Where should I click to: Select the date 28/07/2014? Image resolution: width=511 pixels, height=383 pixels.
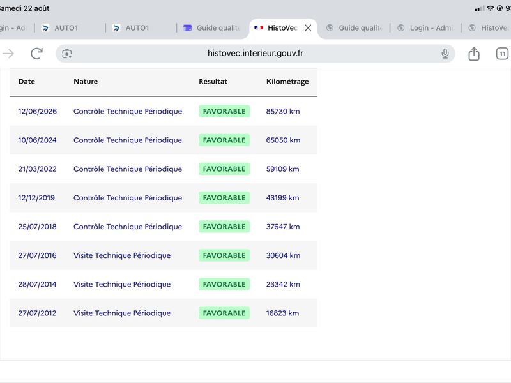point(37,284)
